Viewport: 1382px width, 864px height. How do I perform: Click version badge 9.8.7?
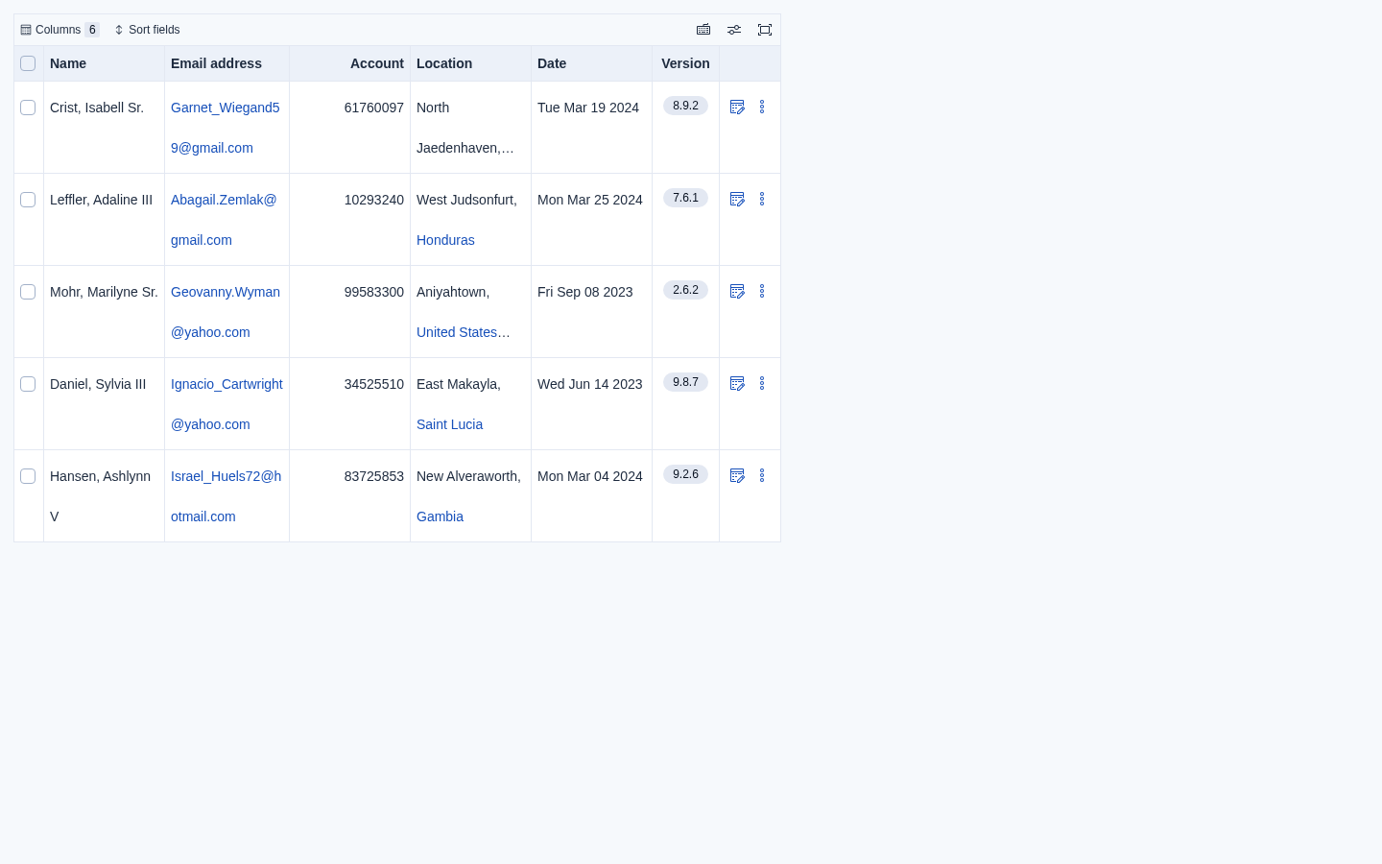pyautogui.click(x=685, y=382)
